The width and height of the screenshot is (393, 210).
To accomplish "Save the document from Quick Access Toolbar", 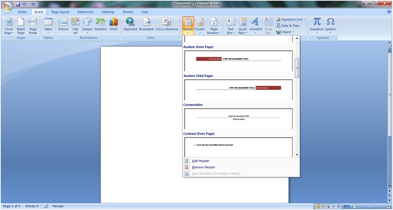I will [x=18, y=4].
